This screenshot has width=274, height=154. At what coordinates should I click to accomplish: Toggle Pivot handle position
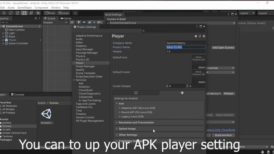tap(50, 13)
